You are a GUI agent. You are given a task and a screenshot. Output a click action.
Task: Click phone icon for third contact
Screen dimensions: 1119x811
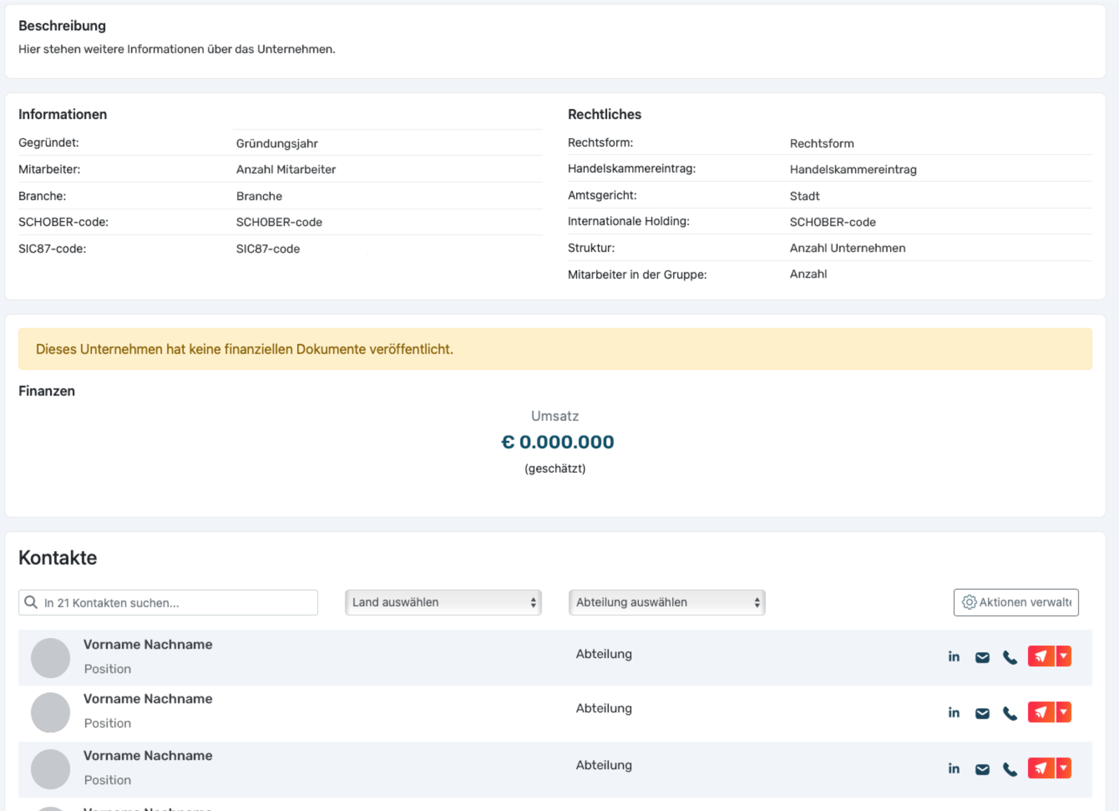pos(1010,769)
